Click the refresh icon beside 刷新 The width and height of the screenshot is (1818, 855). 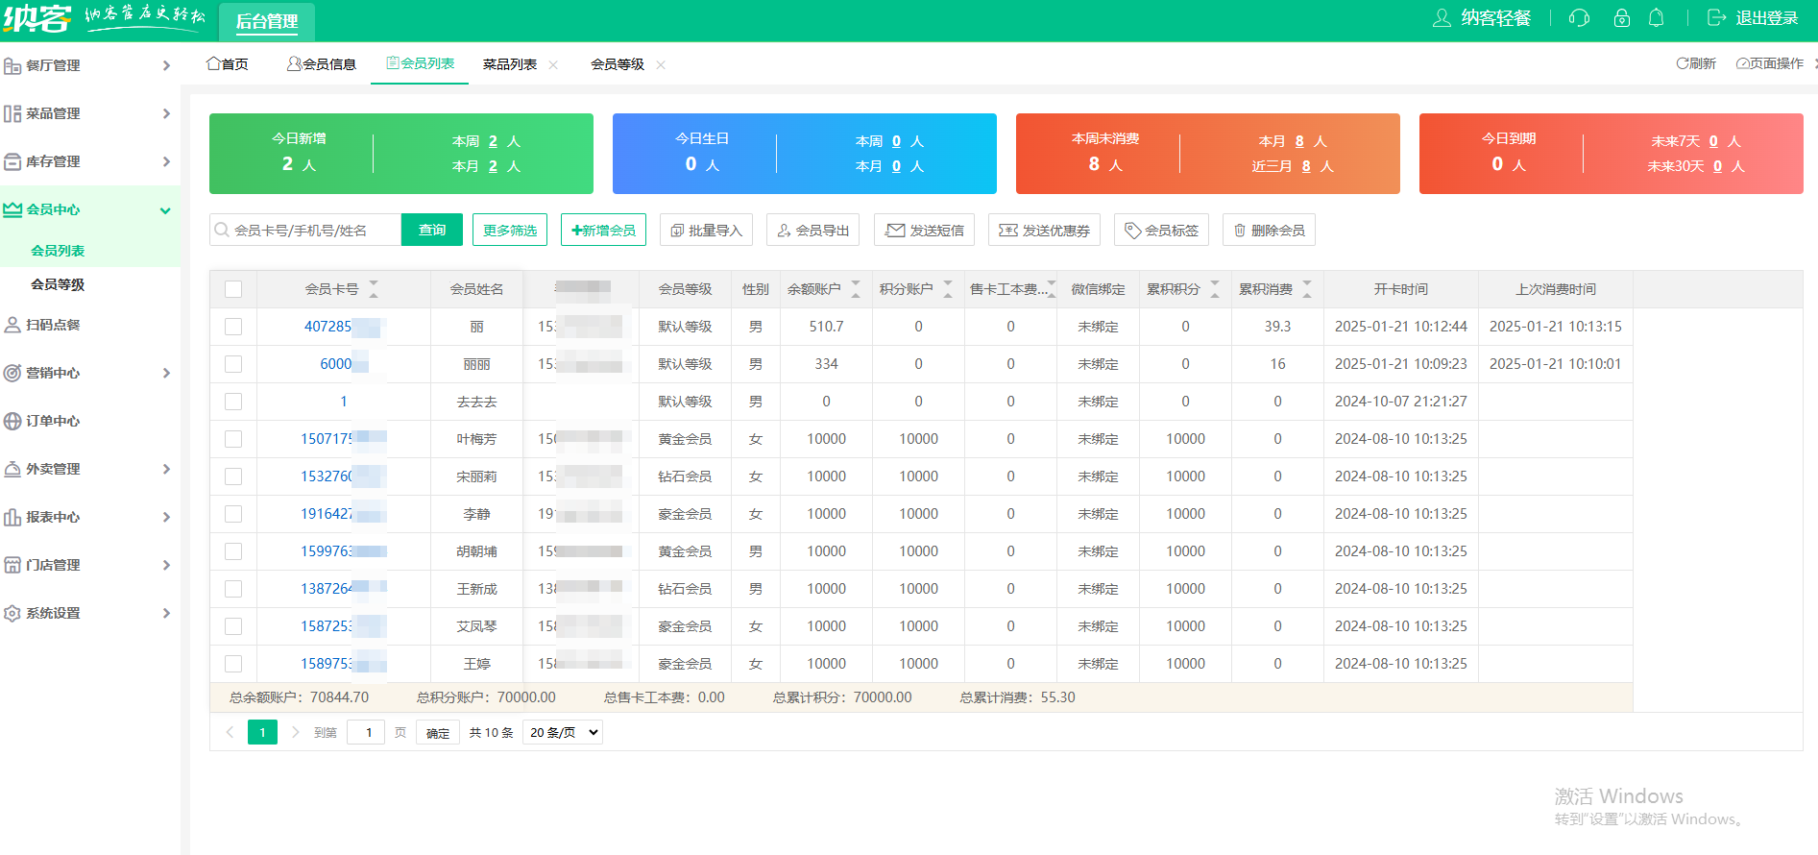click(1682, 63)
